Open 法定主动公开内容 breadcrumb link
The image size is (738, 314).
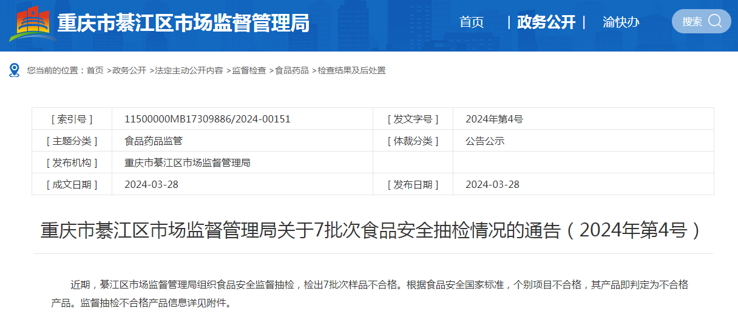click(189, 70)
